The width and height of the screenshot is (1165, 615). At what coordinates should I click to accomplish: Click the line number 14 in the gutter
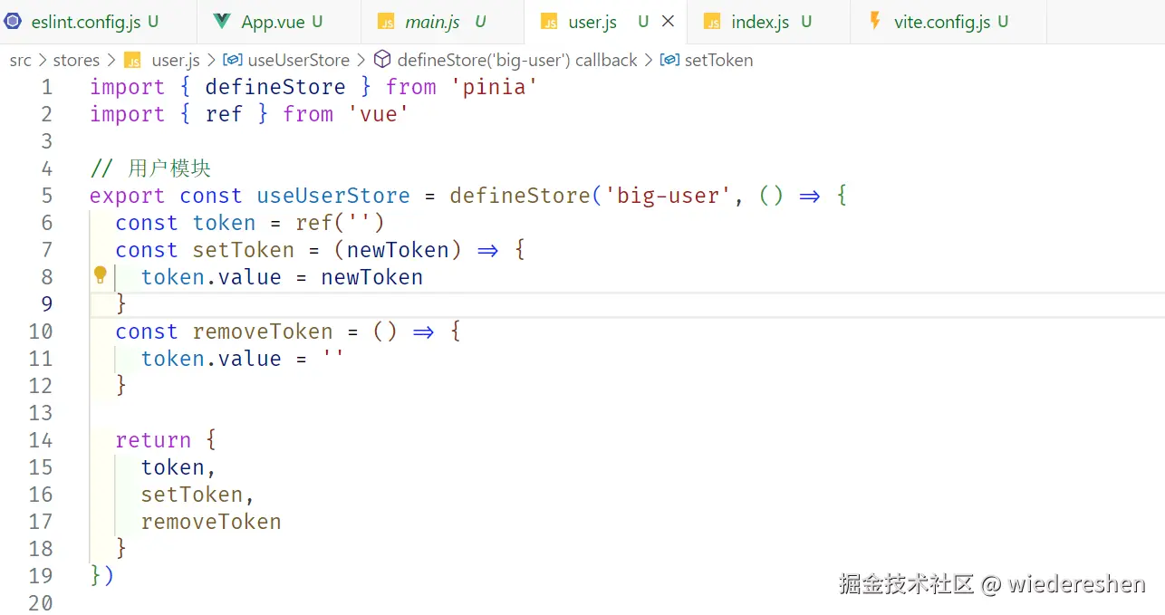coord(41,440)
